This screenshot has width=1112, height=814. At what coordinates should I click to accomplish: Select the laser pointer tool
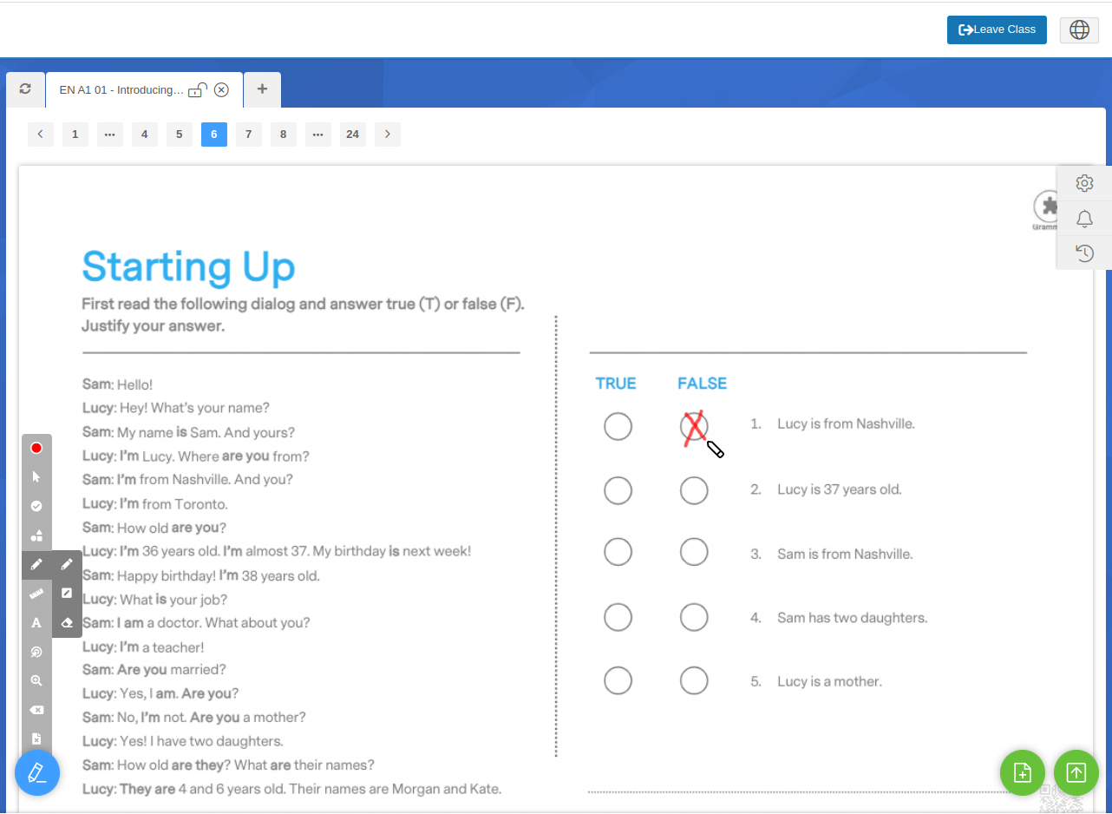point(36,652)
